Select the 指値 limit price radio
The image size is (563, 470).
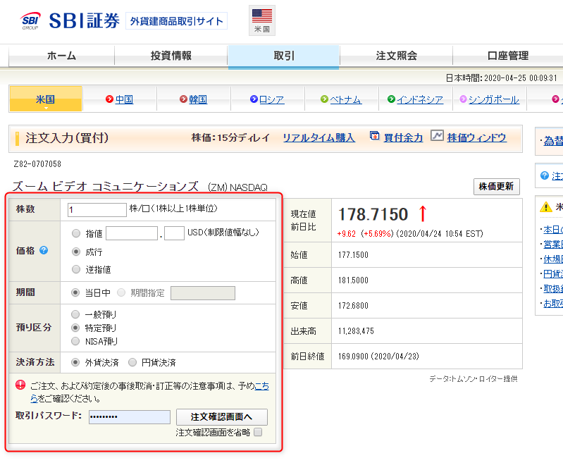76,233
